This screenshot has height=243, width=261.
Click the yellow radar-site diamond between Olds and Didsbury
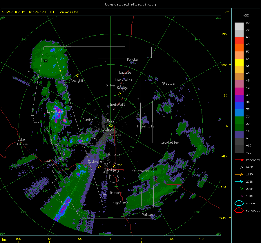coord(111,126)
